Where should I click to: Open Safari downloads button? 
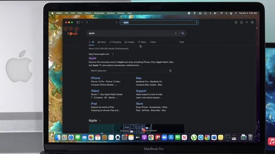coord(236,22)
